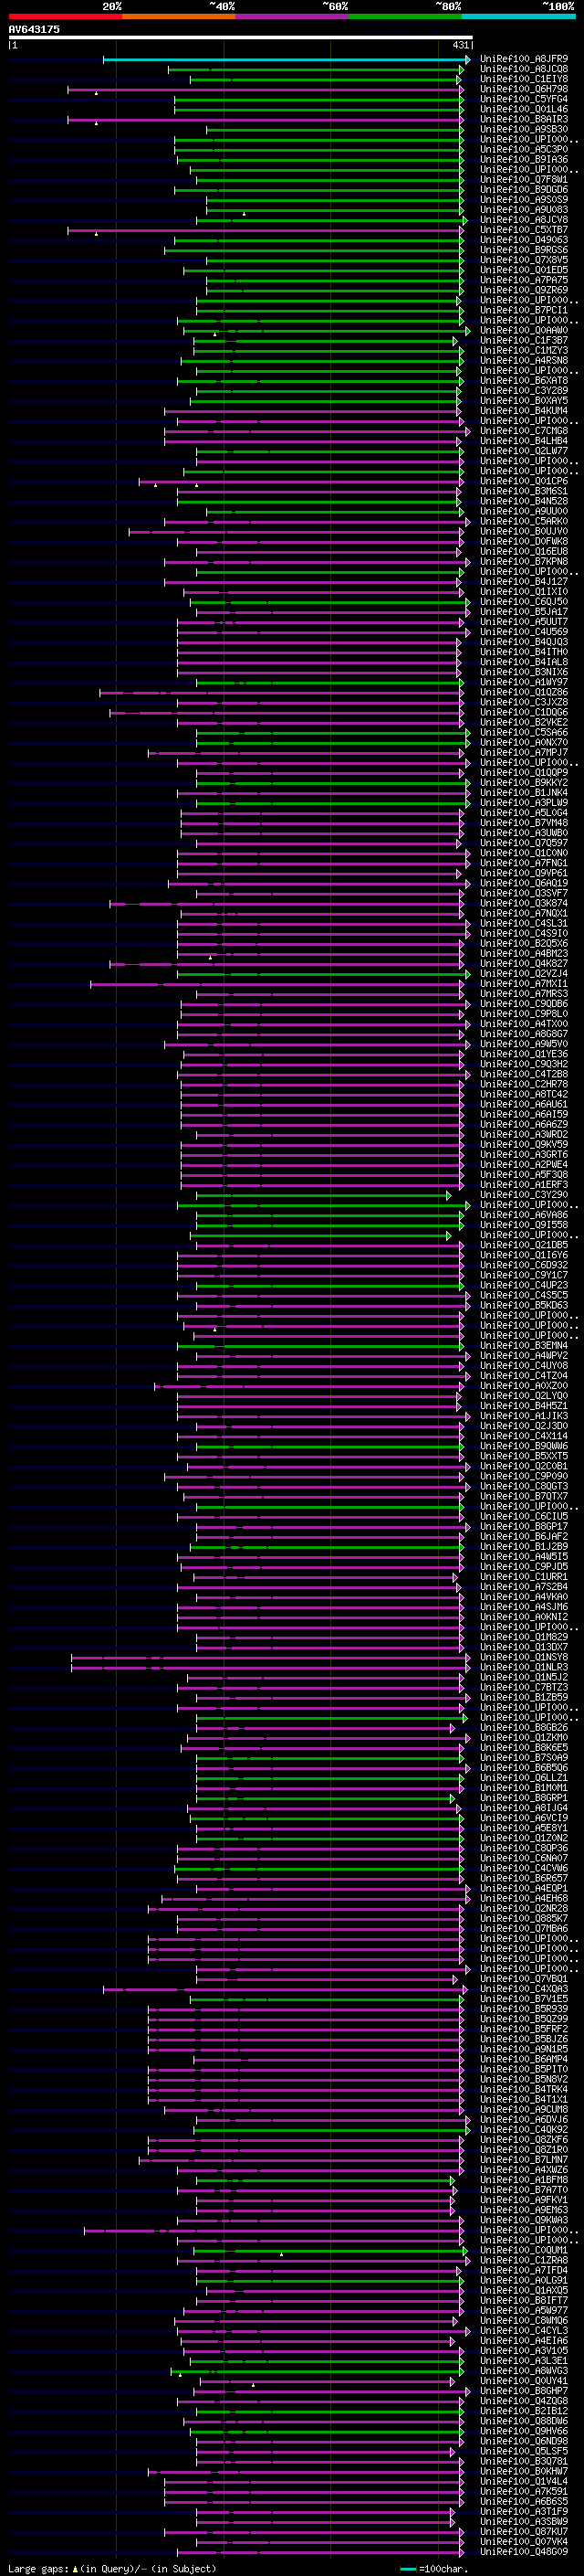Image resolution: width=584 pixels, height=2576 pixels.
Task: Select the UniRef100_A0LG91 label
Action: [524, 2281]
